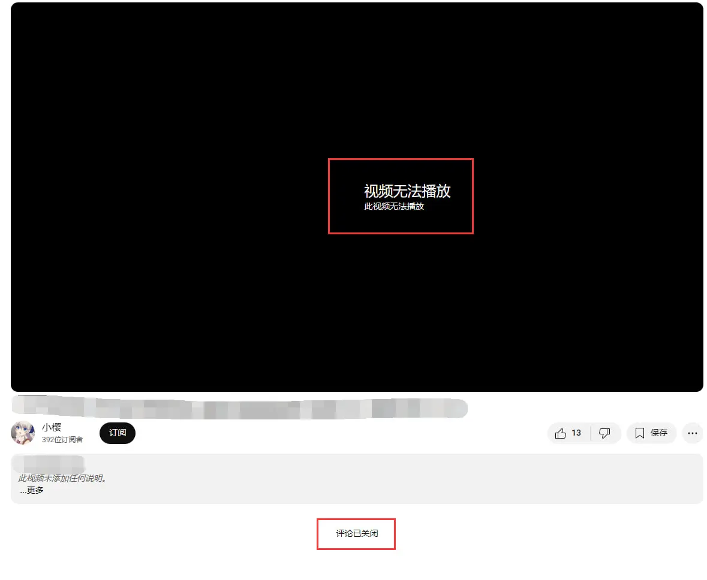Viewport: 707px width, 580px height.
Task: Open the three-dot more actions menu
Action: pyautogui.click(x=692, y=433)
